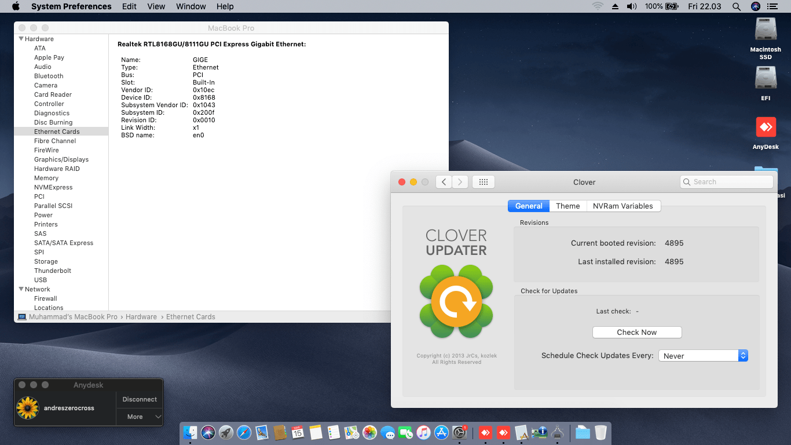The height and width of the screenshot is (445, 791).
Task: Open Messages from the Dock
Action: pos(387,432)
